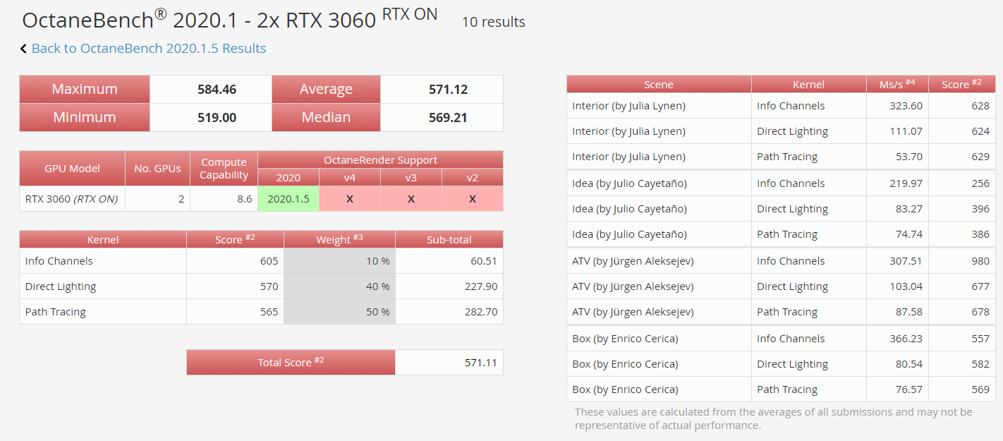Image resolution: width=1003 pixels, height=441 pixels.
Task: Click compute capability value 8.6
Action: pyautogui.click(x=244, y=199)
